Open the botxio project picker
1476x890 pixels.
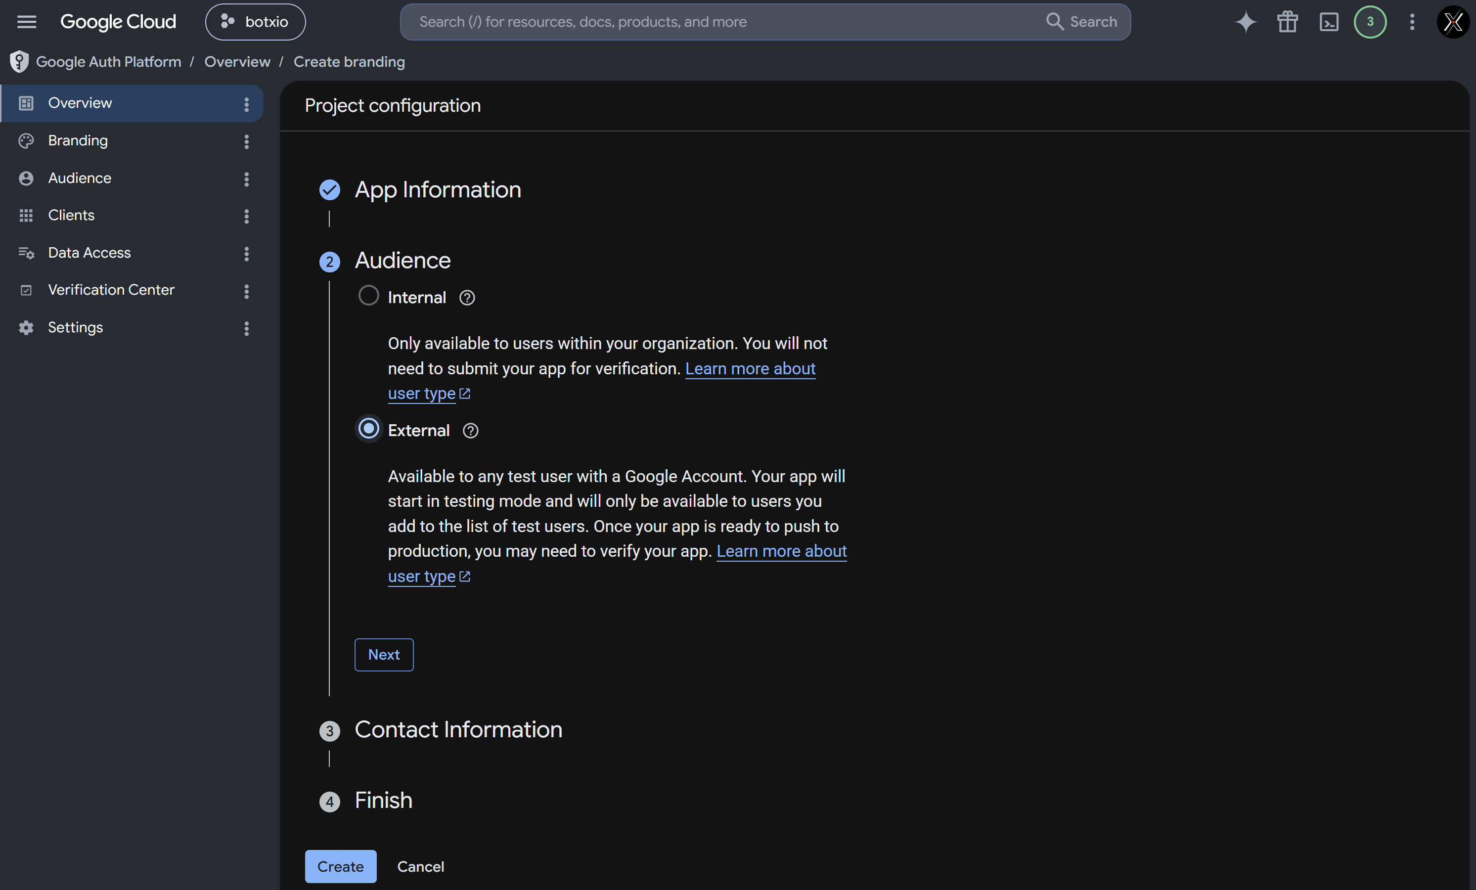pos(255,22)
